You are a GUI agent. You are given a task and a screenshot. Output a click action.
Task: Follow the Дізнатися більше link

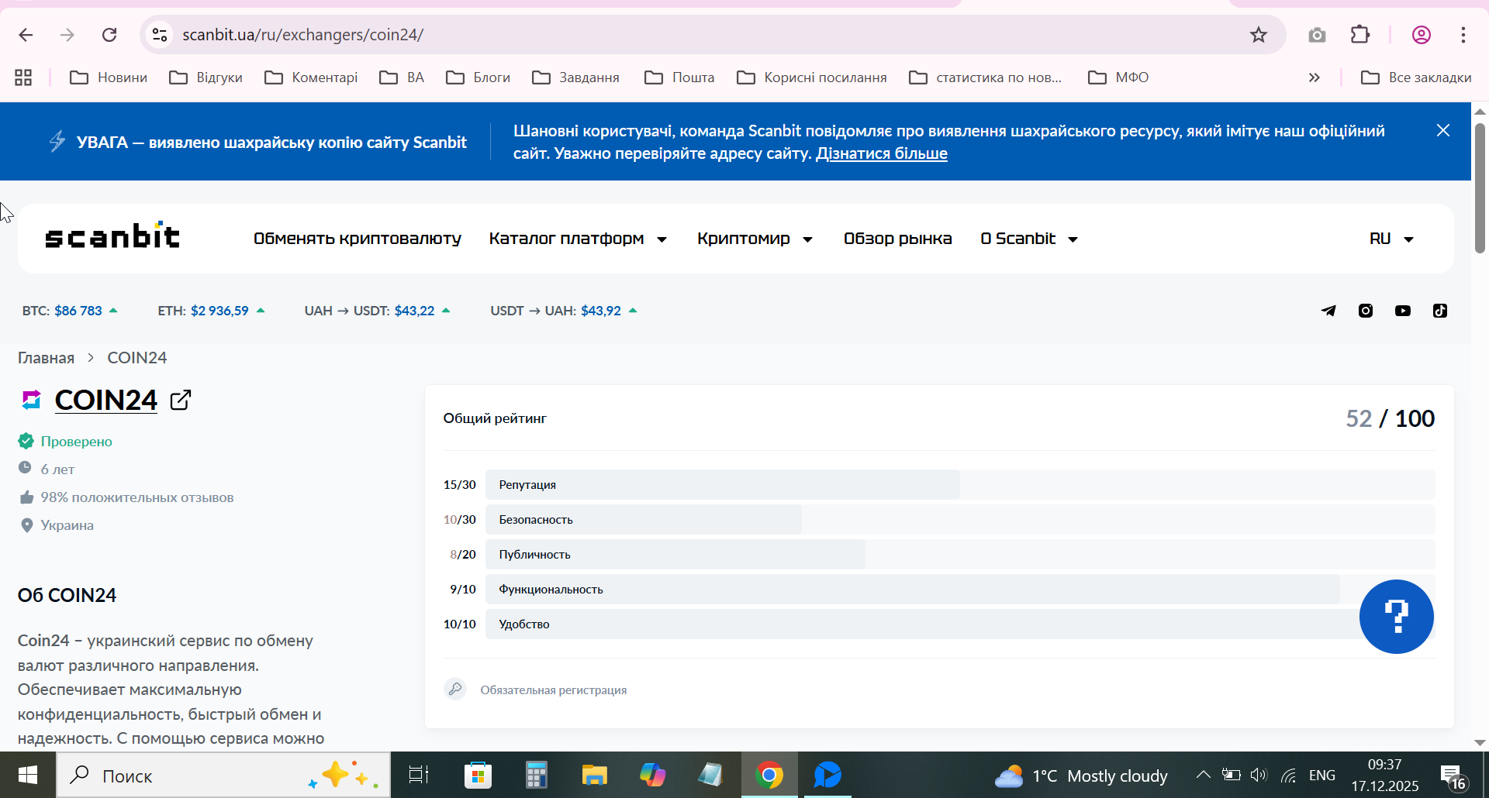tap(882, 153)
